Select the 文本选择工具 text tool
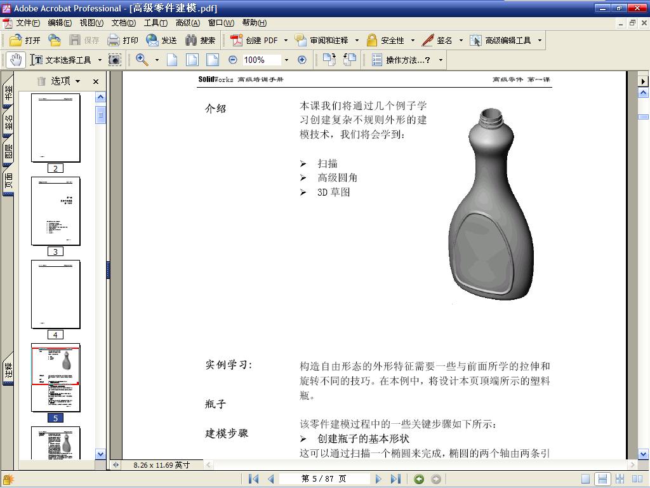This screenshot has width=650, height=488. coord(60,60)
